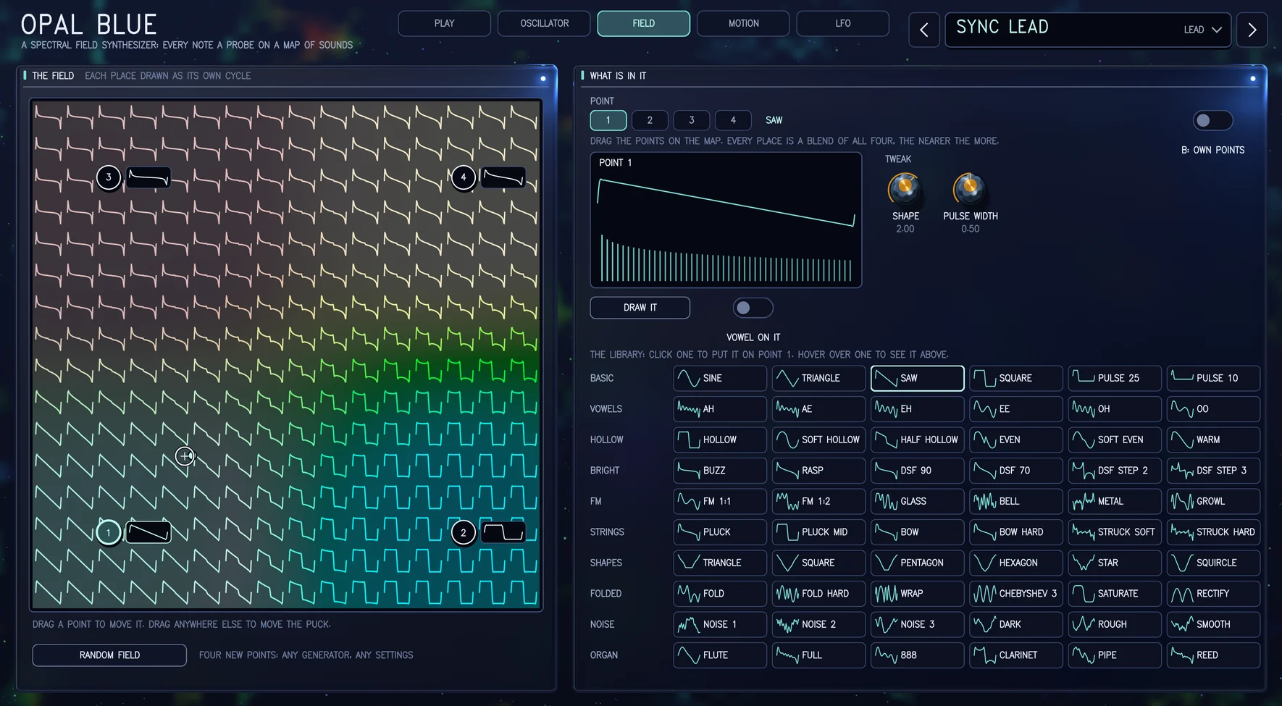
Task: Select the PENTAGON shape waveform
Action: (918, 563)
